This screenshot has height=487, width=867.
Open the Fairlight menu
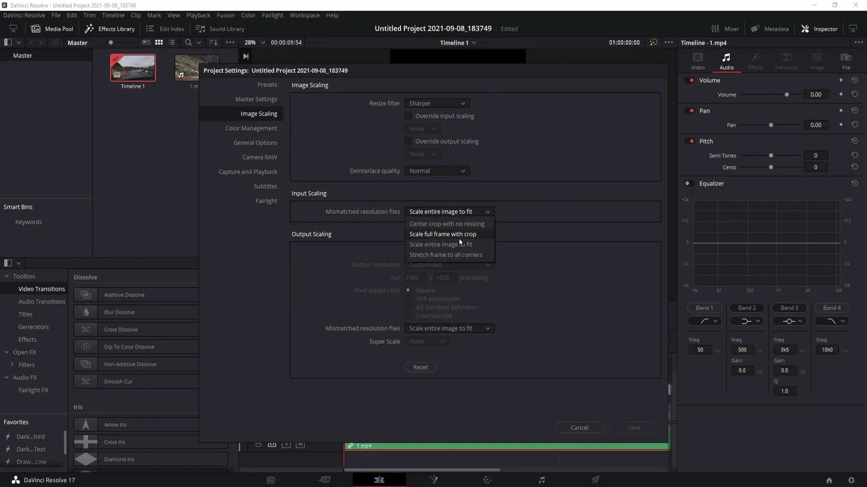coord(272,15)
